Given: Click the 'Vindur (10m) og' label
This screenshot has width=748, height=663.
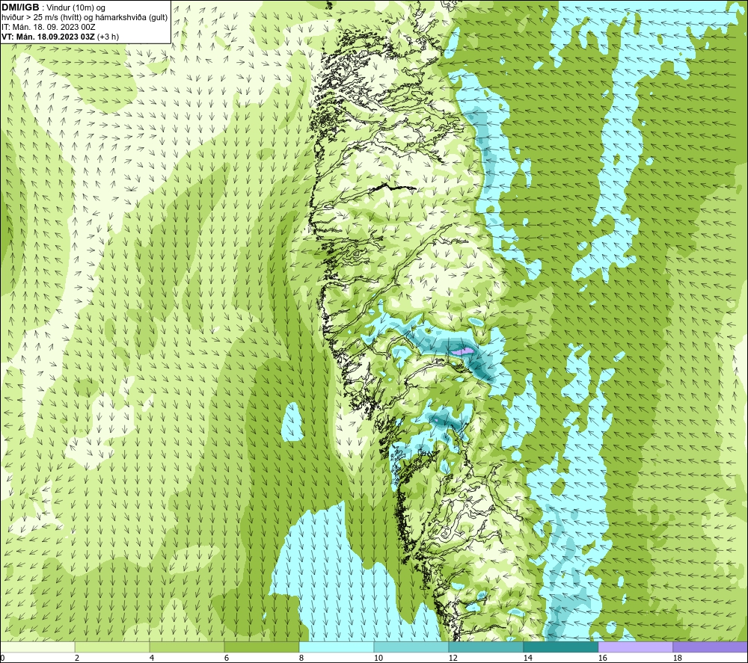Looking at the screenshot, I should tap(74, 7).
